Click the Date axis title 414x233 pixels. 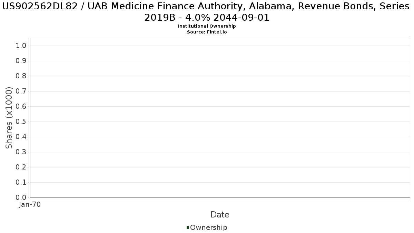(x=220, y=215)
